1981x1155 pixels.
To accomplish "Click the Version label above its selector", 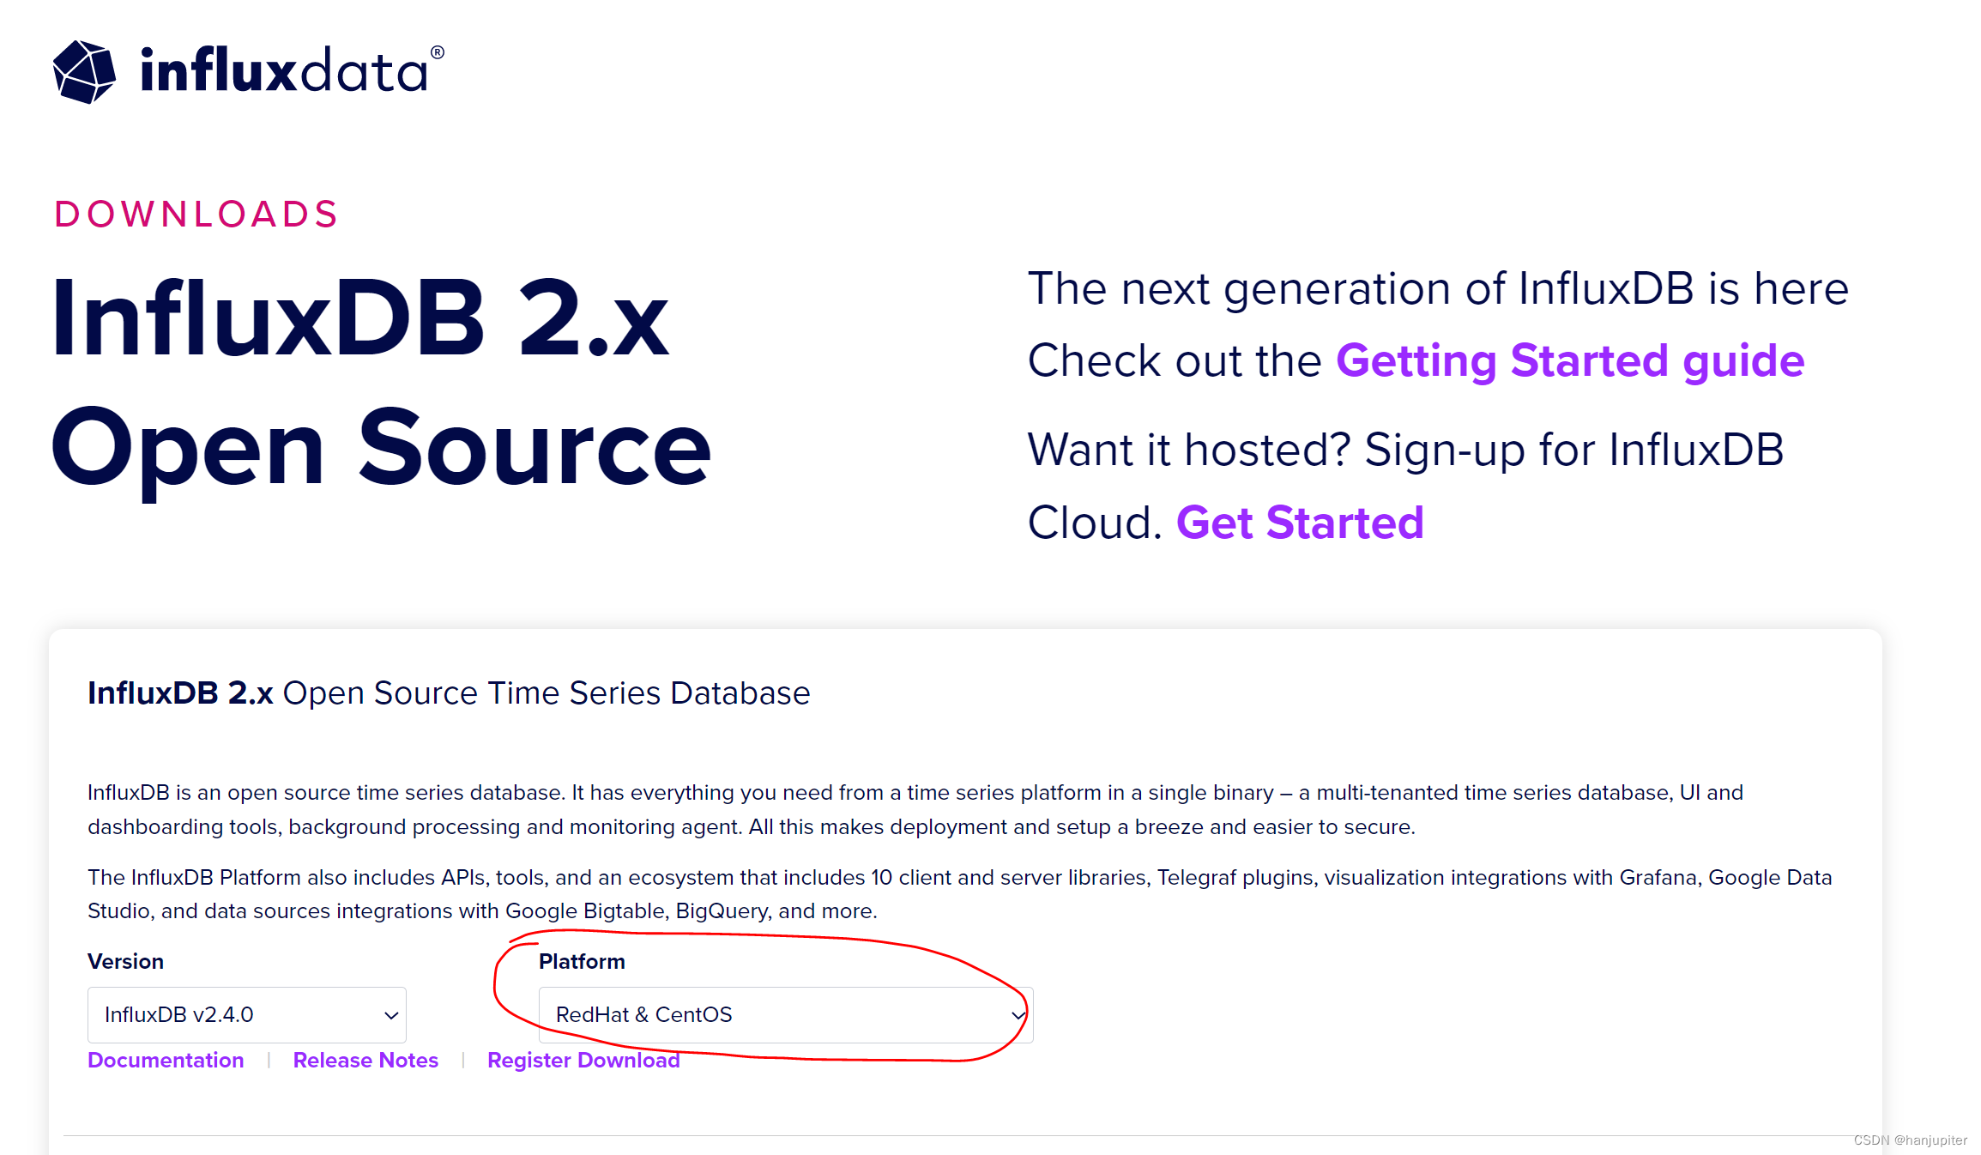I will click(126, 961).
